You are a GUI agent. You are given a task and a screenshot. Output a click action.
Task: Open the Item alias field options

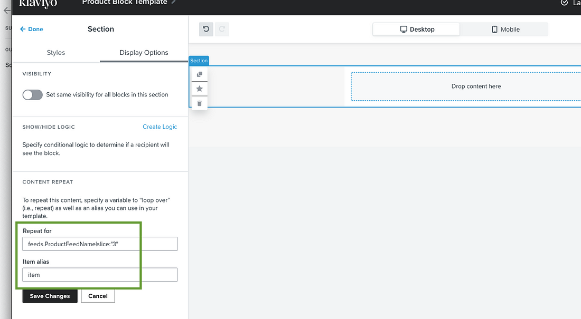click(x=99, y=275)
